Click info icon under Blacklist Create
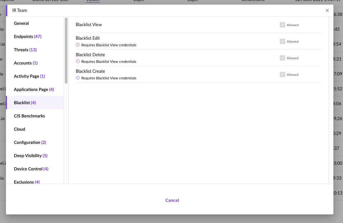Screen dimensions: 343x223 point(78,78)
